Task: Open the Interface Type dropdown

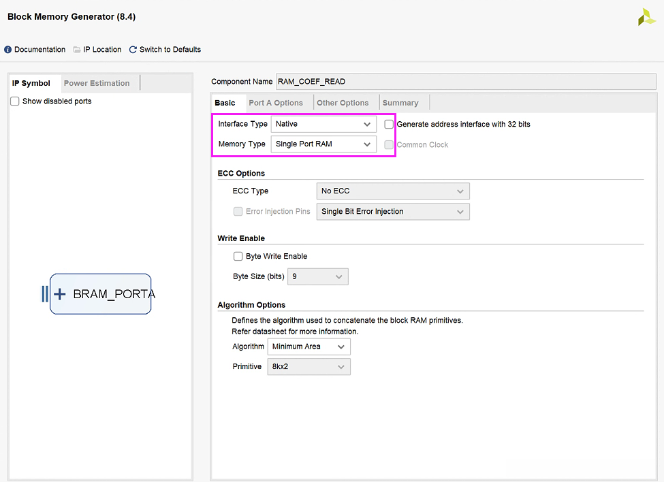Action: coord(323,124)
